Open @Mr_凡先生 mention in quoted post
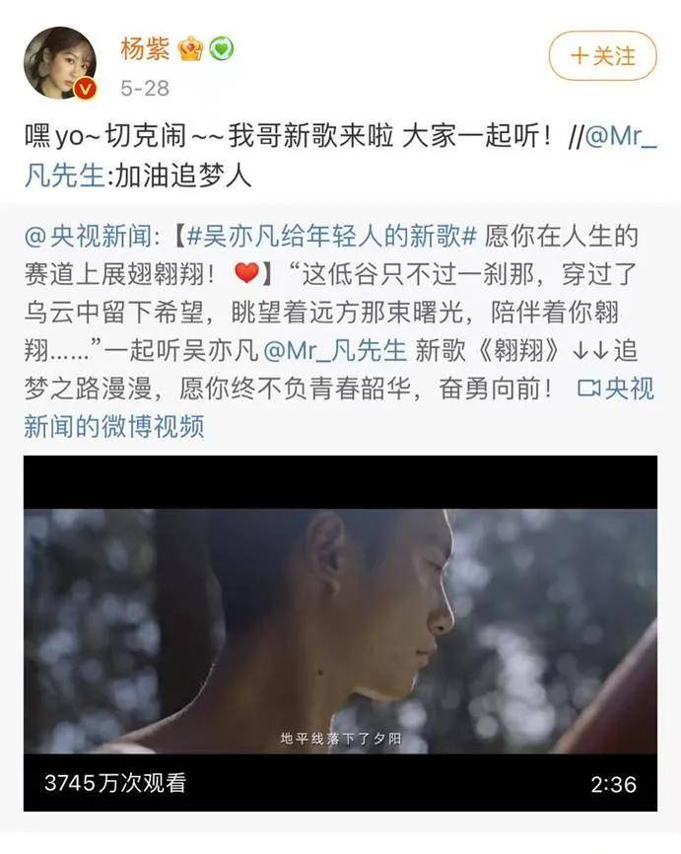This screenshot has width=681, height=854. pos(335,350)
